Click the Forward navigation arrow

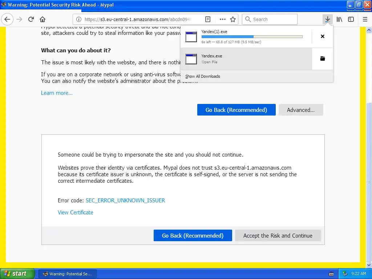pyautogui.click(x=19, y=19)
